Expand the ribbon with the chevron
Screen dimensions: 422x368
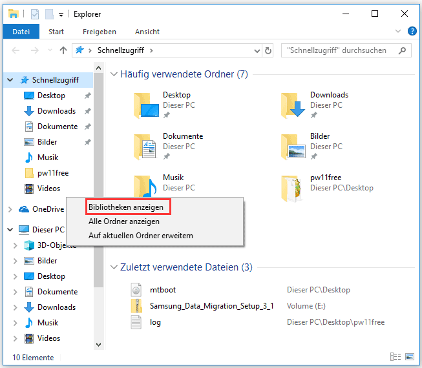click(x=398, y=31)
